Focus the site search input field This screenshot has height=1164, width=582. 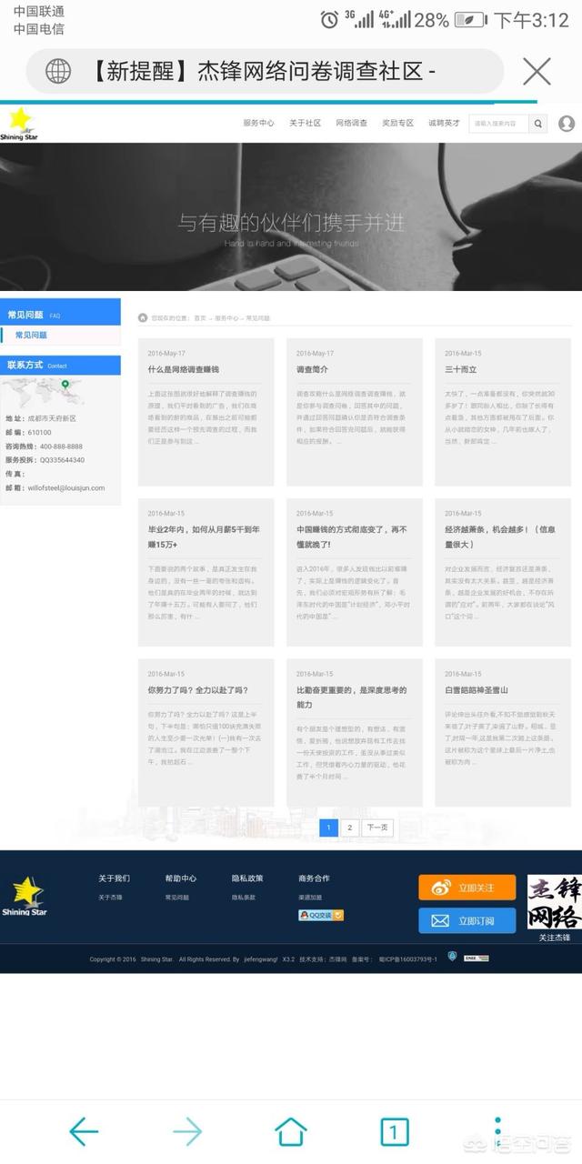498,123
